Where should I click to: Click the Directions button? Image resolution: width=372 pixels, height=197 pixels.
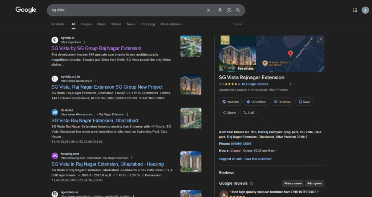click(x=256, y=102)
